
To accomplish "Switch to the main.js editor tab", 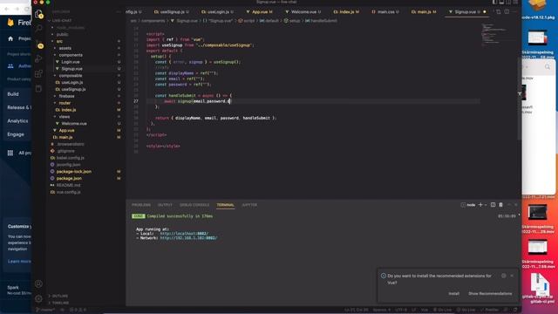I will coord(424,11).
